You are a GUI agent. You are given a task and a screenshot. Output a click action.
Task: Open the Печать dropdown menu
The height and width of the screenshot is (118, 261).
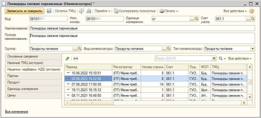point(169,11)
